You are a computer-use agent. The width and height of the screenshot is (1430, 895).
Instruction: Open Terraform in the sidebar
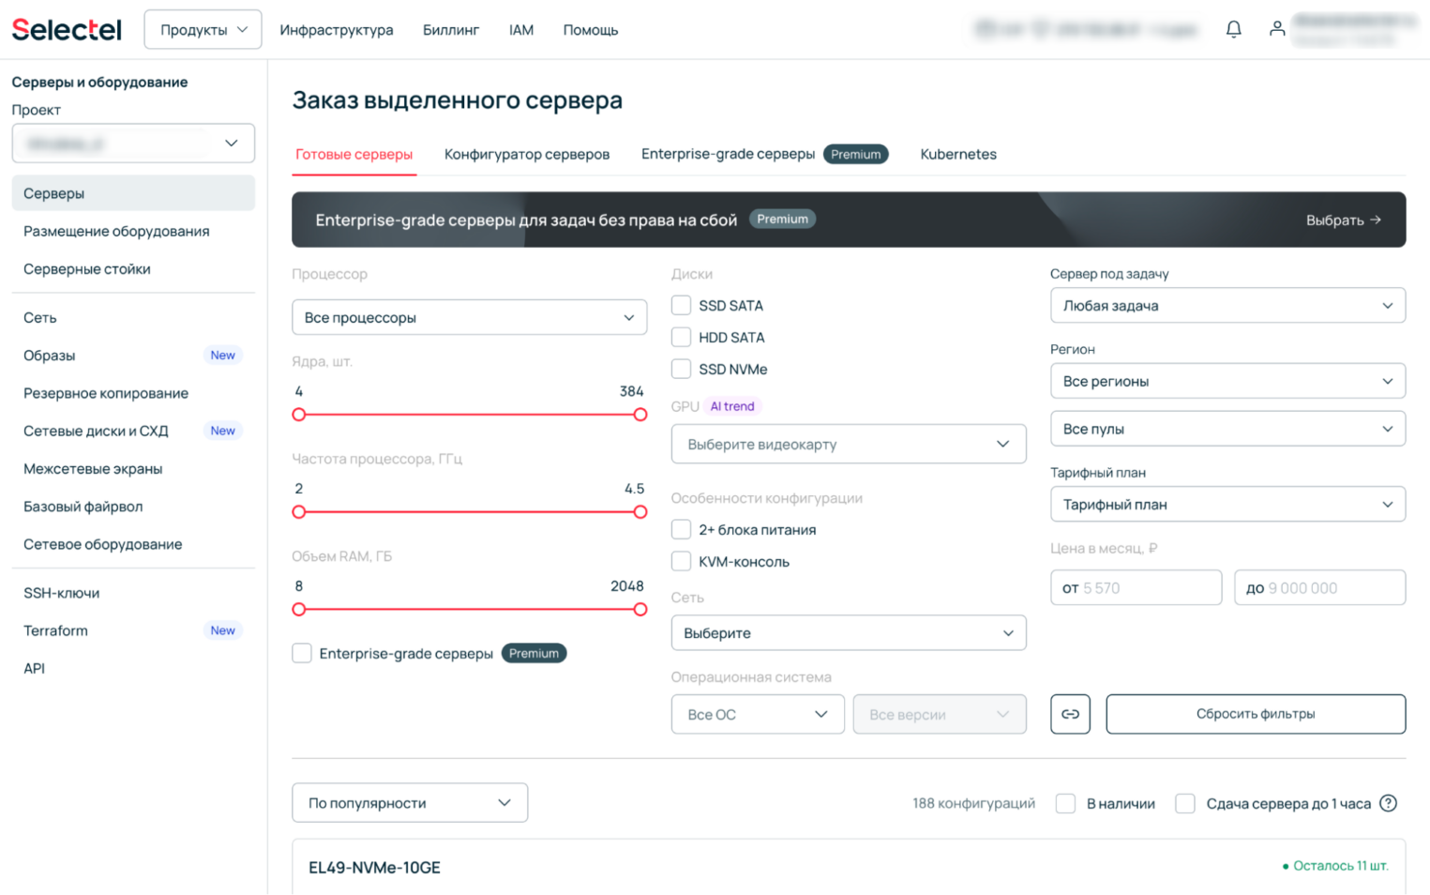133,630
